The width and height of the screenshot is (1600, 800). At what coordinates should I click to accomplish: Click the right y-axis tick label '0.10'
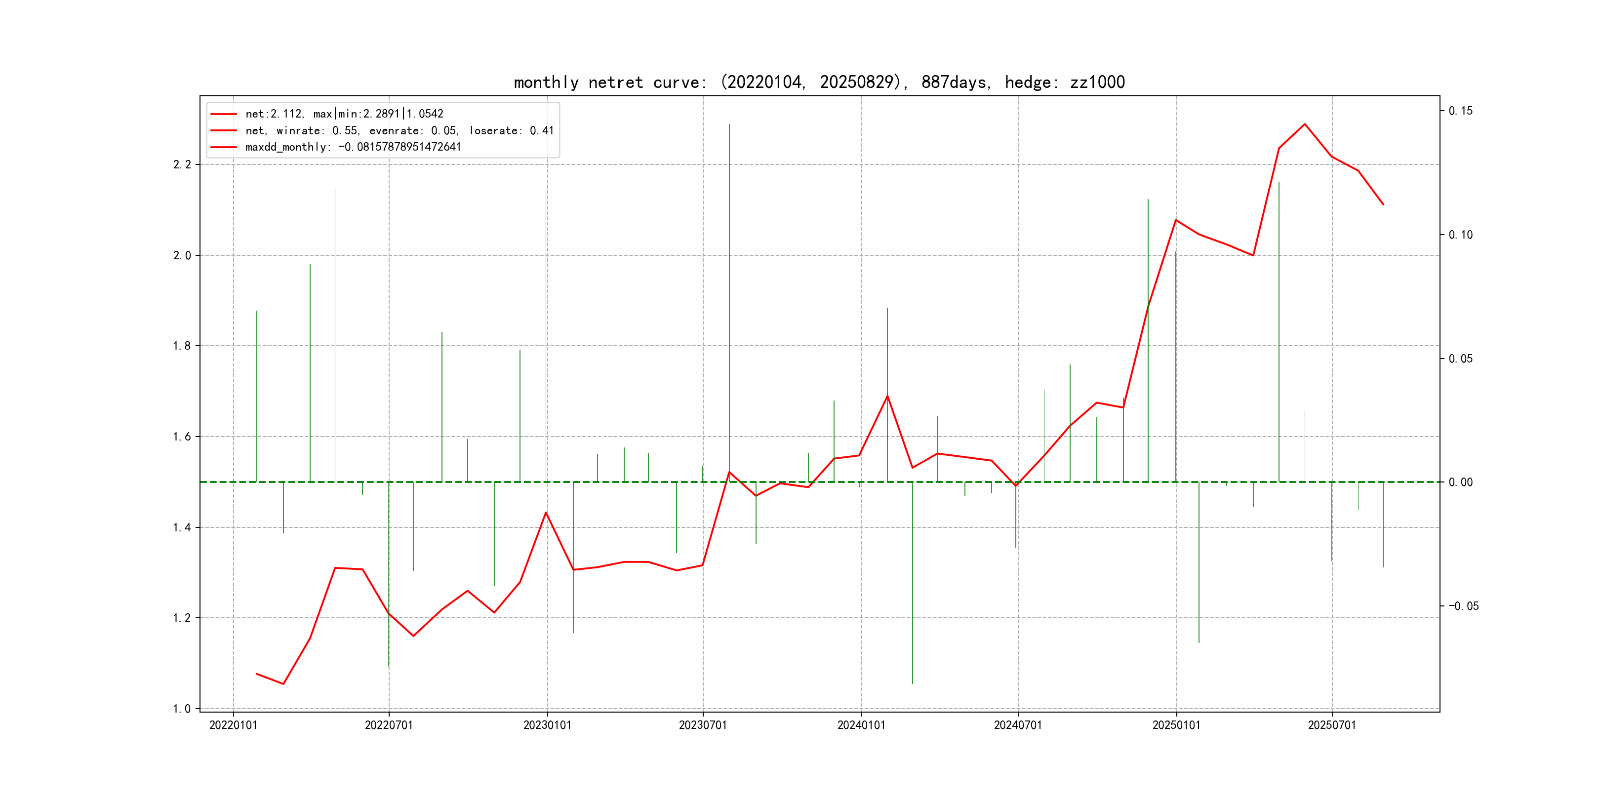click(x=1460, y=235)
